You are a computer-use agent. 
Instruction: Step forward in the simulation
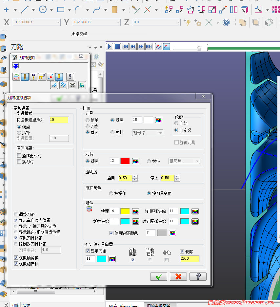pos(141,47)
